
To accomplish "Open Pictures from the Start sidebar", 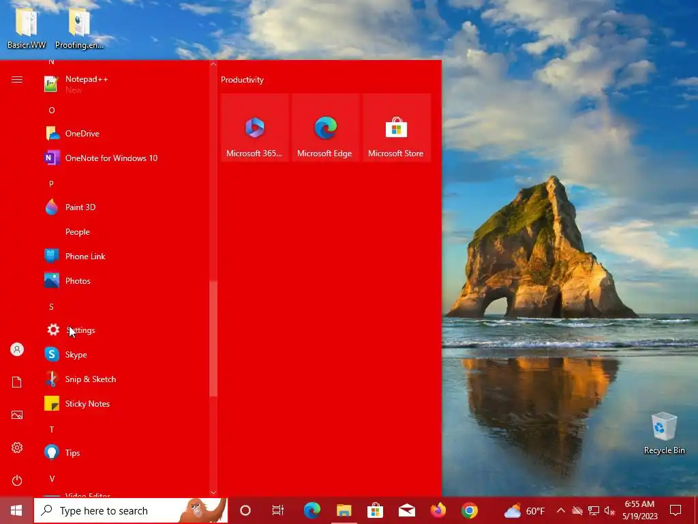I will 17,415.
